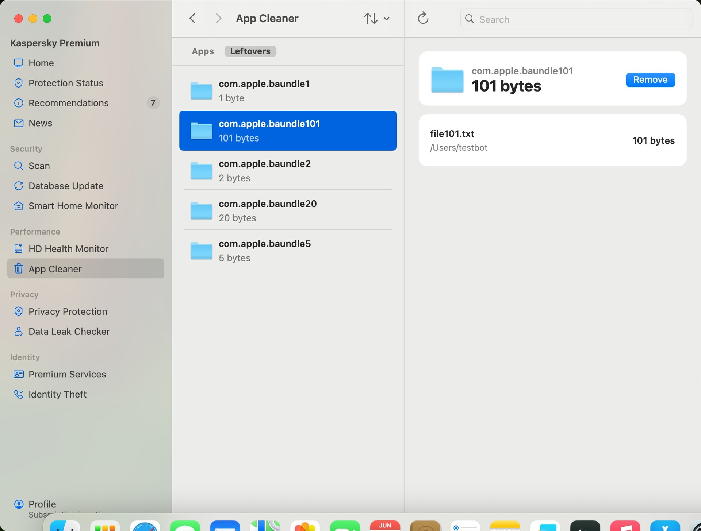Select App Cleaner in the sidebar
The height and width of the screenshot is (531, 701).
tap(85, 269)
